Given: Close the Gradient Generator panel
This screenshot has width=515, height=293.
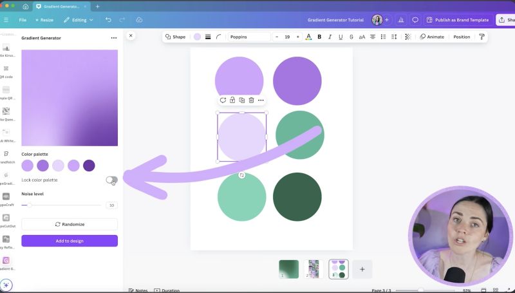Looking at the screenshot, I should coord(131,35).
